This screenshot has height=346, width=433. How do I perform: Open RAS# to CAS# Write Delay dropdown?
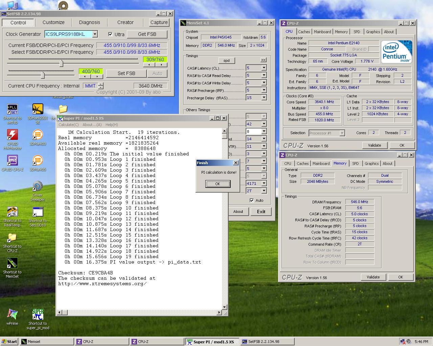[x=264, y=83]
